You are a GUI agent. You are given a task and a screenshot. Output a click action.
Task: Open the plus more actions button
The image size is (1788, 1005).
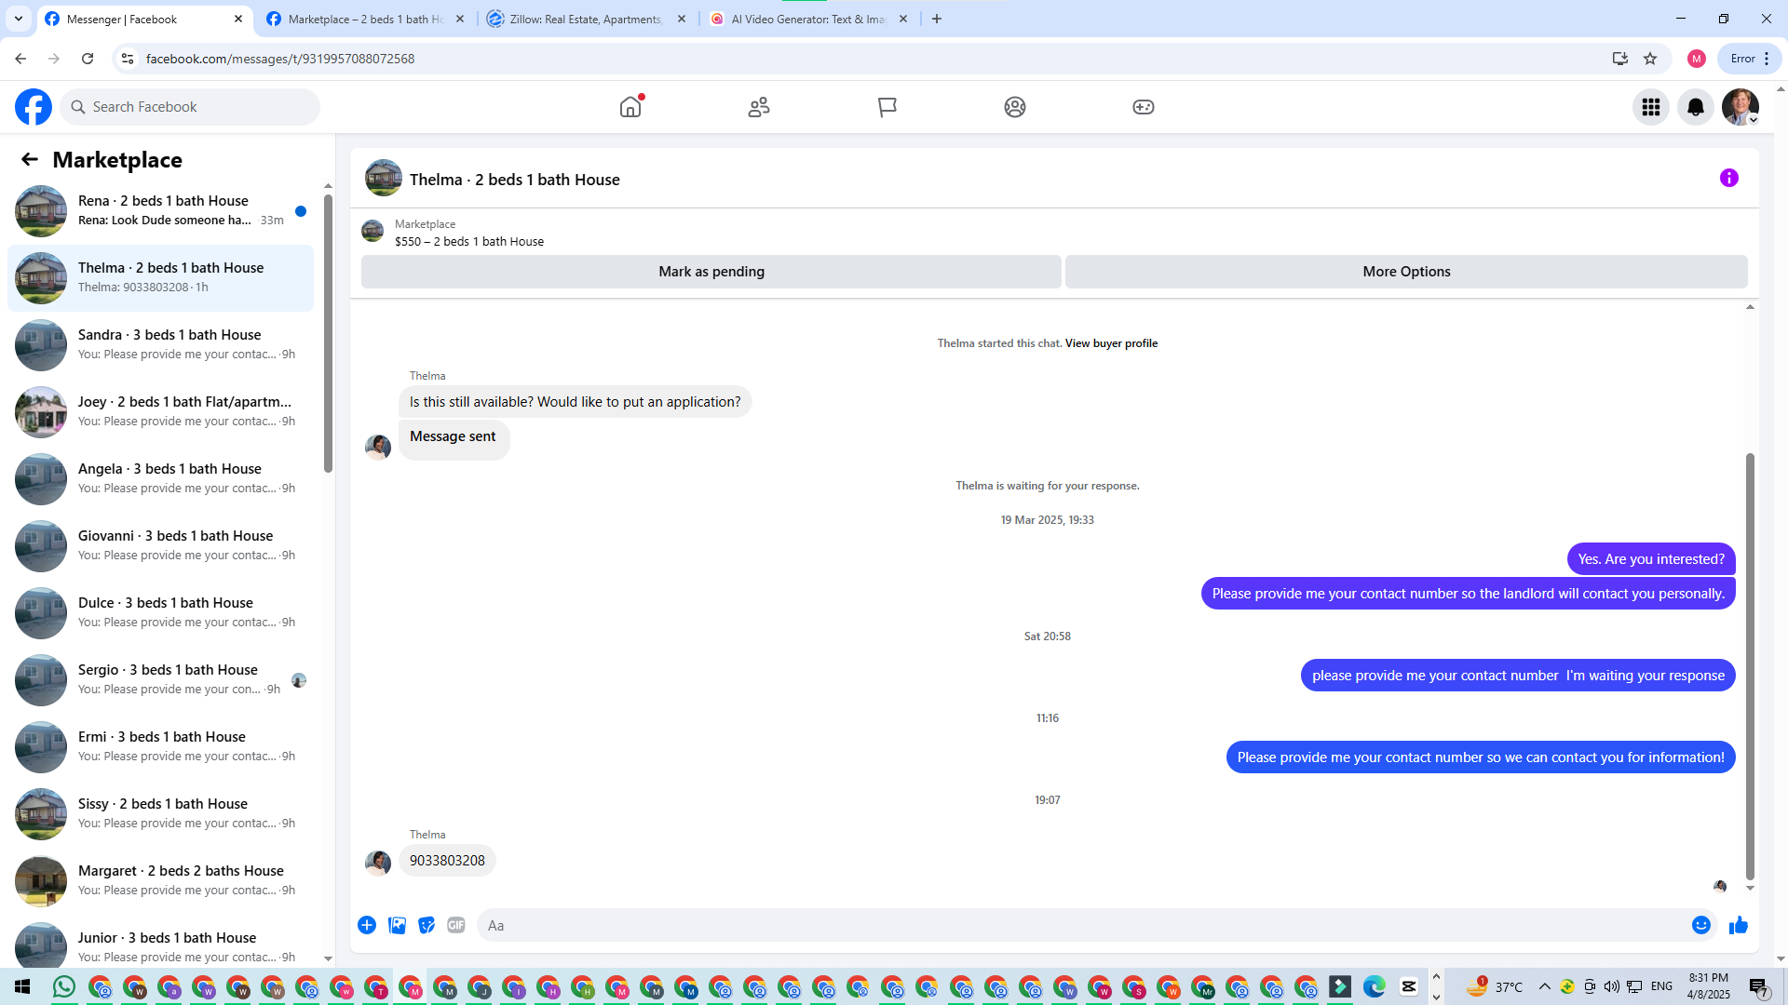(367, 925)
